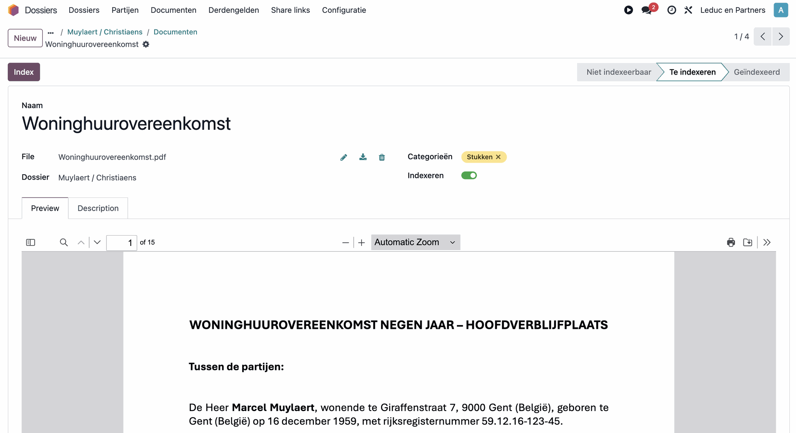Set status to Niet indexeerbaar
796x433 pixels.
point(618,72)
